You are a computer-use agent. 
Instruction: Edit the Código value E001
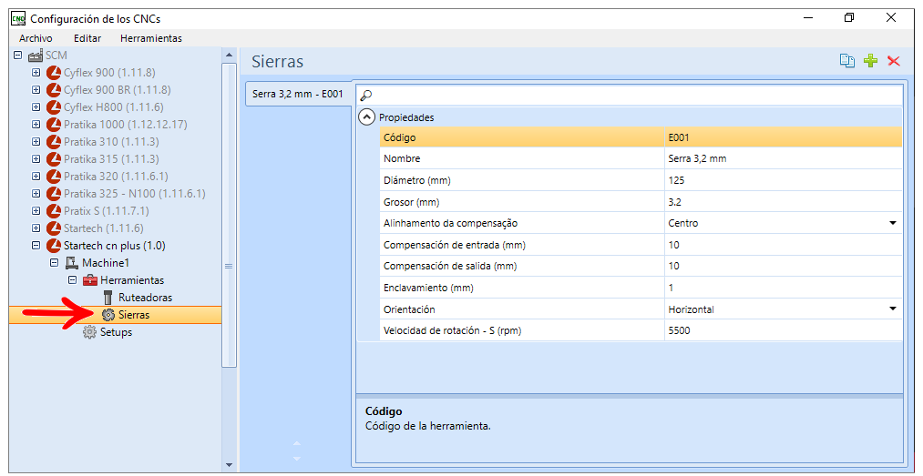(783, 137)
